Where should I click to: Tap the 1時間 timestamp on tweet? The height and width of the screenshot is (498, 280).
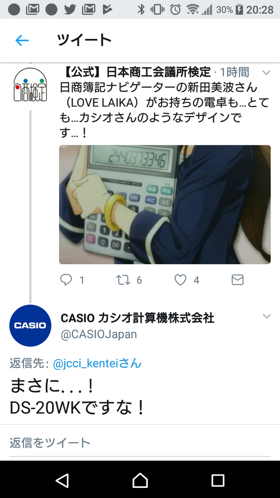(234, 72)
